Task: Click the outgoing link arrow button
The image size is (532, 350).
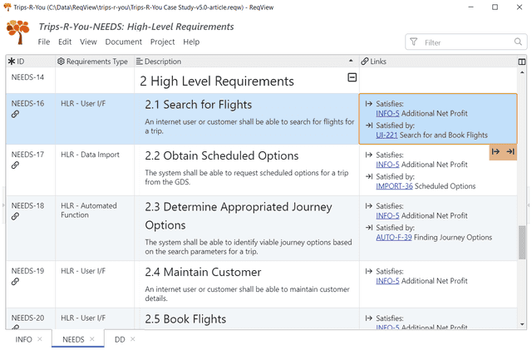Action: pyautogui.click(x=496, y=152)
